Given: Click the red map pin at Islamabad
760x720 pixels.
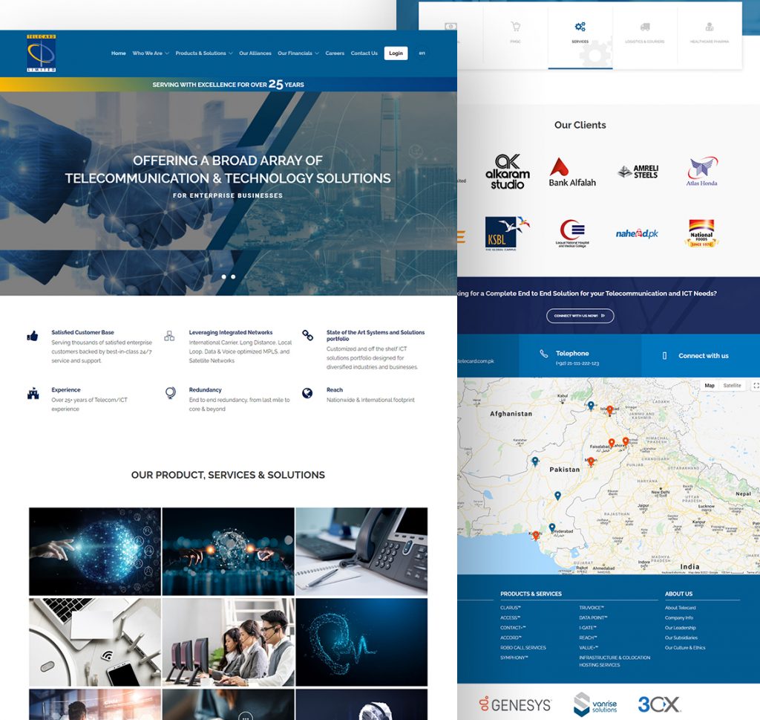Looking at the screenshot, I should pyautogui.click(x=610, y=410).
